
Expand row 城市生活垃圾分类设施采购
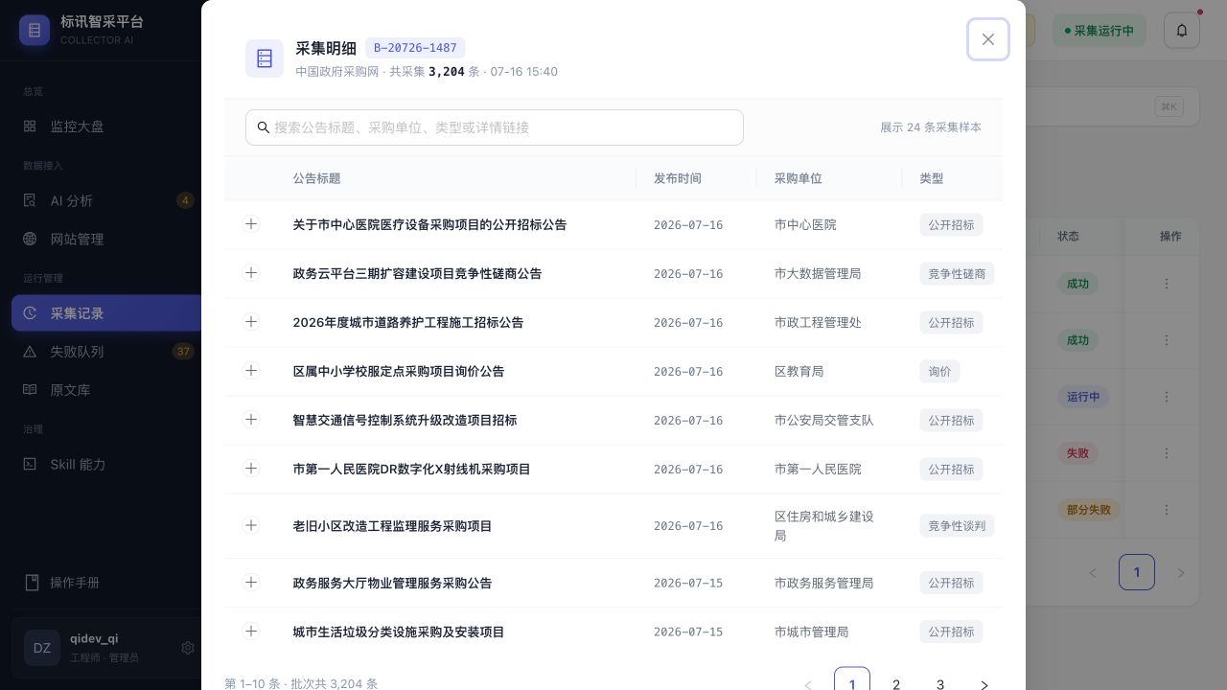click(251, 631)
